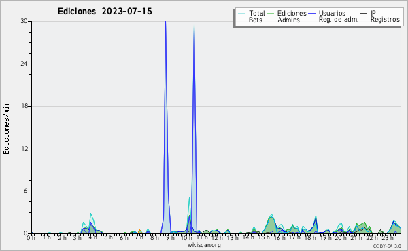The height and width of the screenshot is (251, 408).
Task: Click the chart title Ediciones 2023-07-15
Action: click(x=105, y=11)
